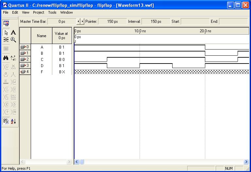This screenshot has height=172, width=251.
Task: Select output signal row F
Action: point(42,72)
